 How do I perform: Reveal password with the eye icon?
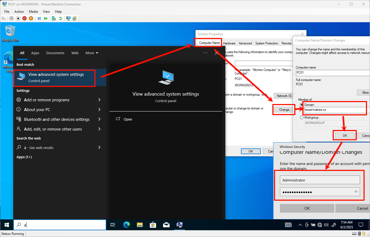[356, 192]
